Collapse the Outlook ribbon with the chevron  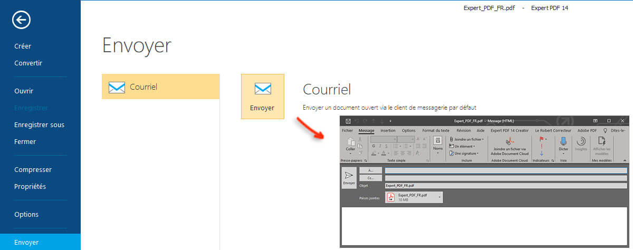coord(625,160)
